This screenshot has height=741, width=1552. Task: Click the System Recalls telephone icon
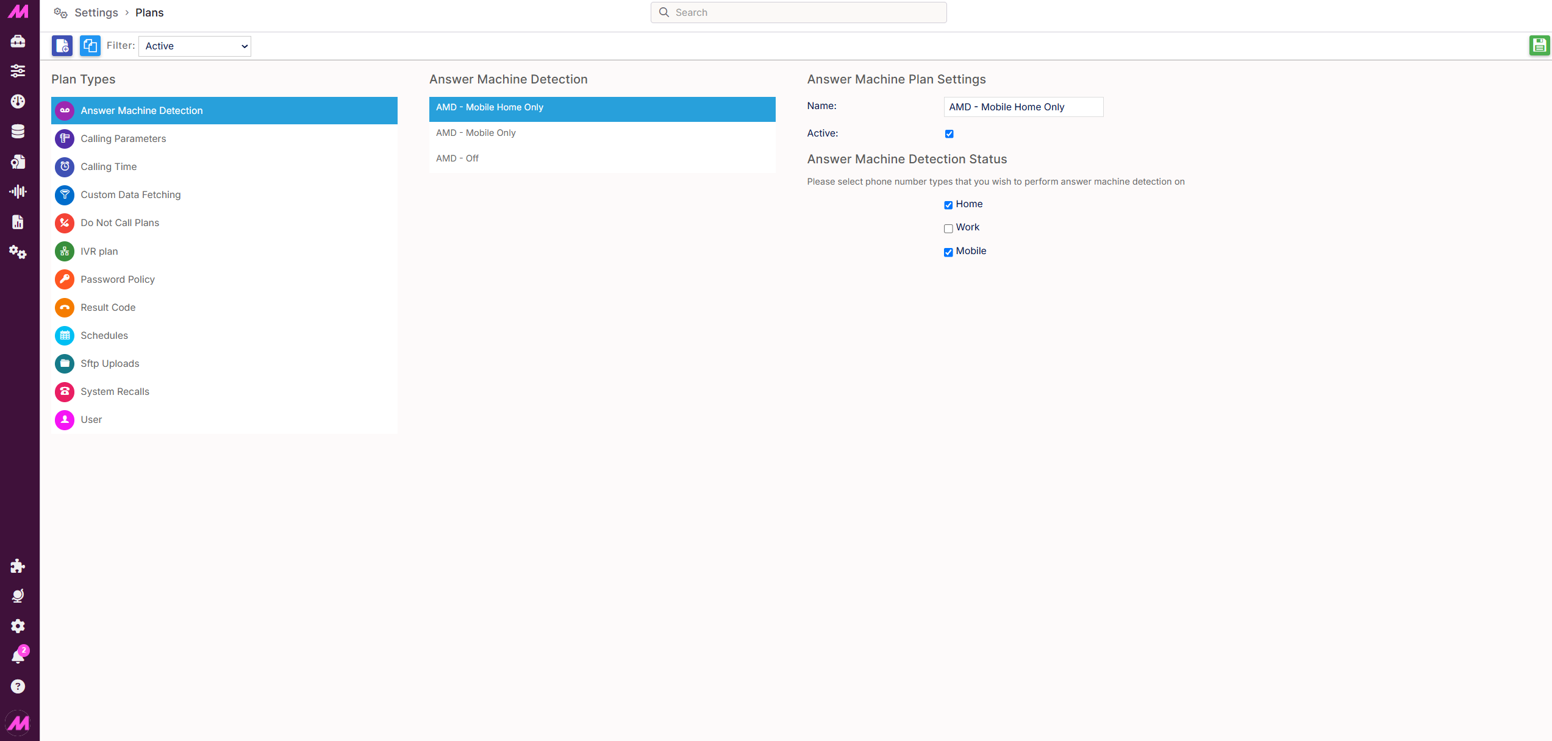(65, 392)
